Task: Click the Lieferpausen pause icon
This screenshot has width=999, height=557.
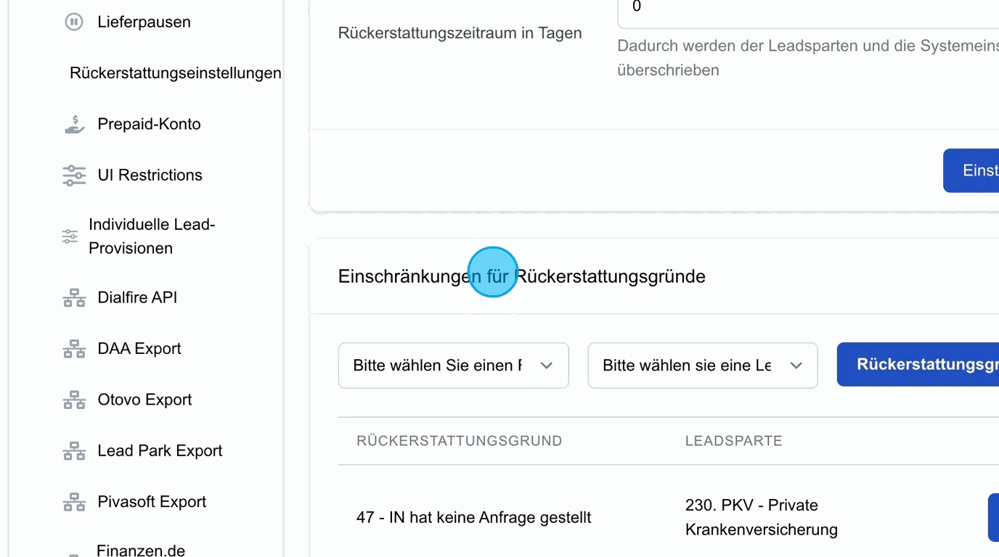Action: [x=74, y=22]
